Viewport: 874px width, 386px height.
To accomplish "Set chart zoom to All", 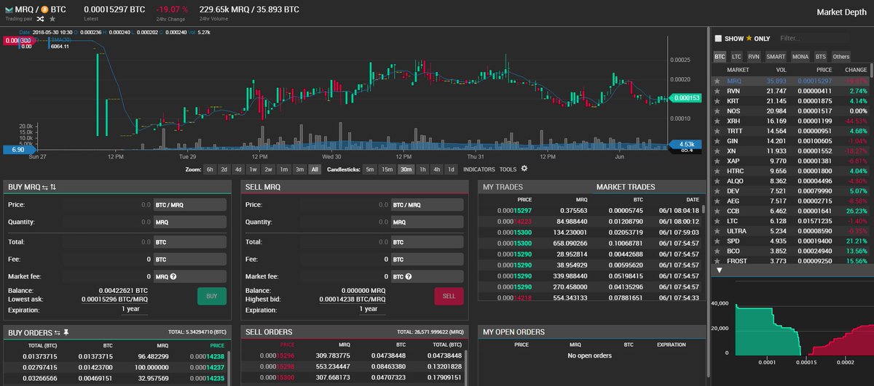I will (x=314, y=169).
